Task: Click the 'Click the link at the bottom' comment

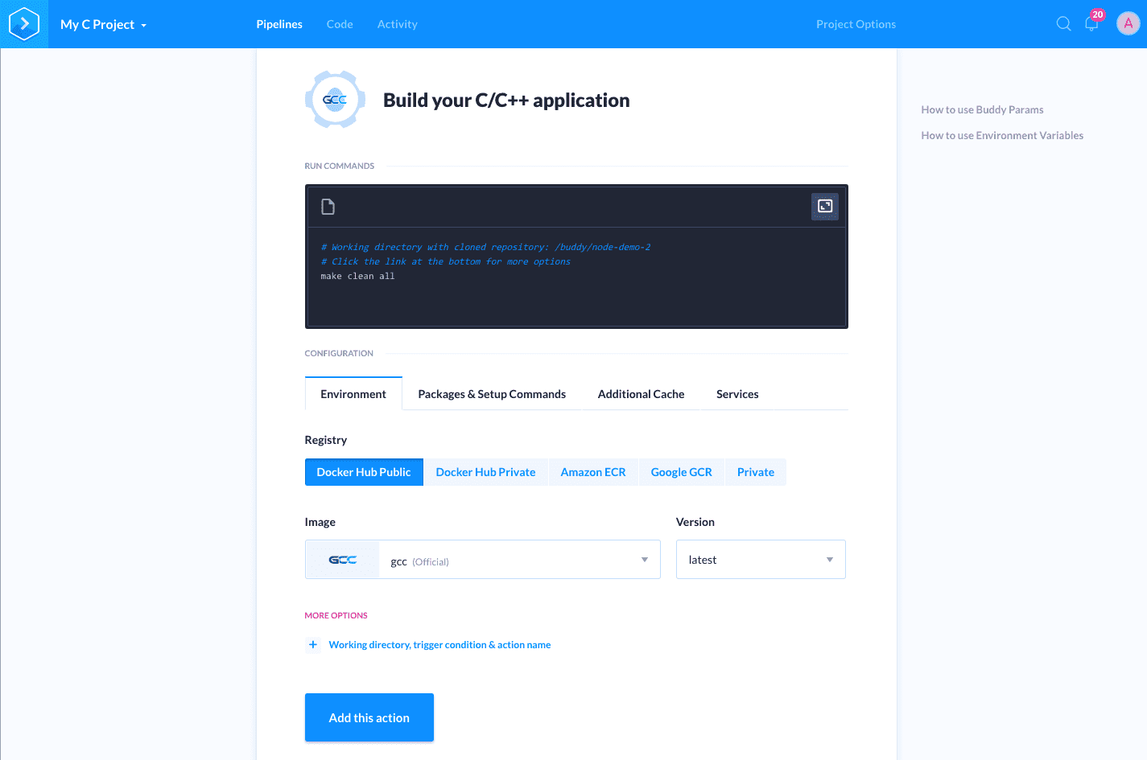Action: (x=445, y=261)
